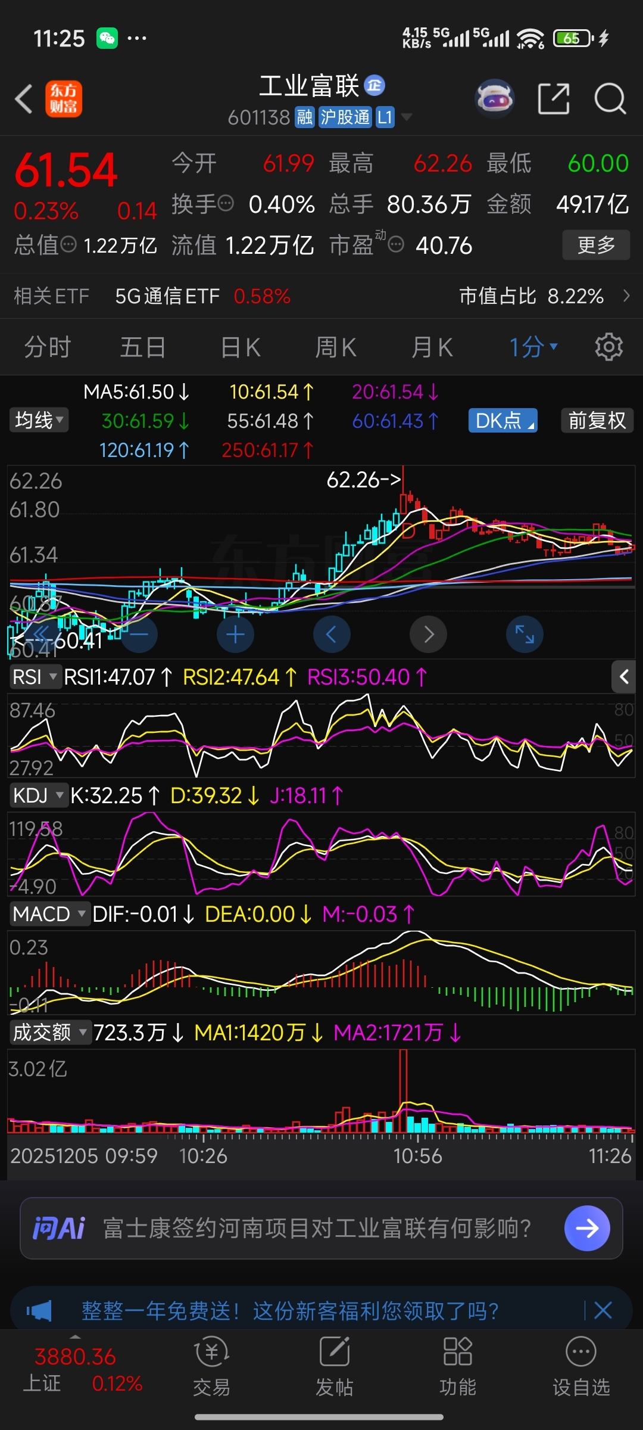
Task: Open the 东方财富 app logo
Action: 64,98
